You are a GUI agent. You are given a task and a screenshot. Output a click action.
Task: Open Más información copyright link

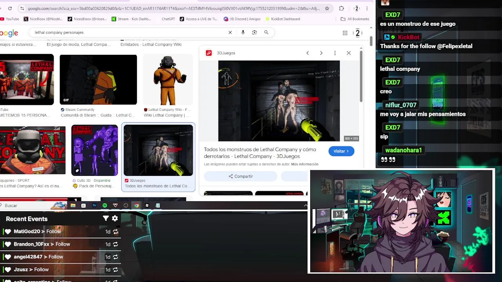click(305, 164)
